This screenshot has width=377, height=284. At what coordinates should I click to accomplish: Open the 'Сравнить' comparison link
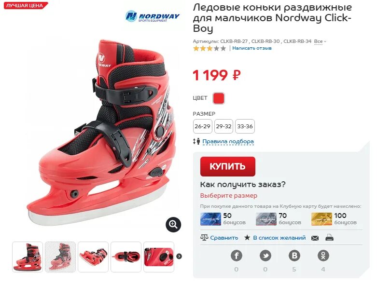[x=224, y=238]
